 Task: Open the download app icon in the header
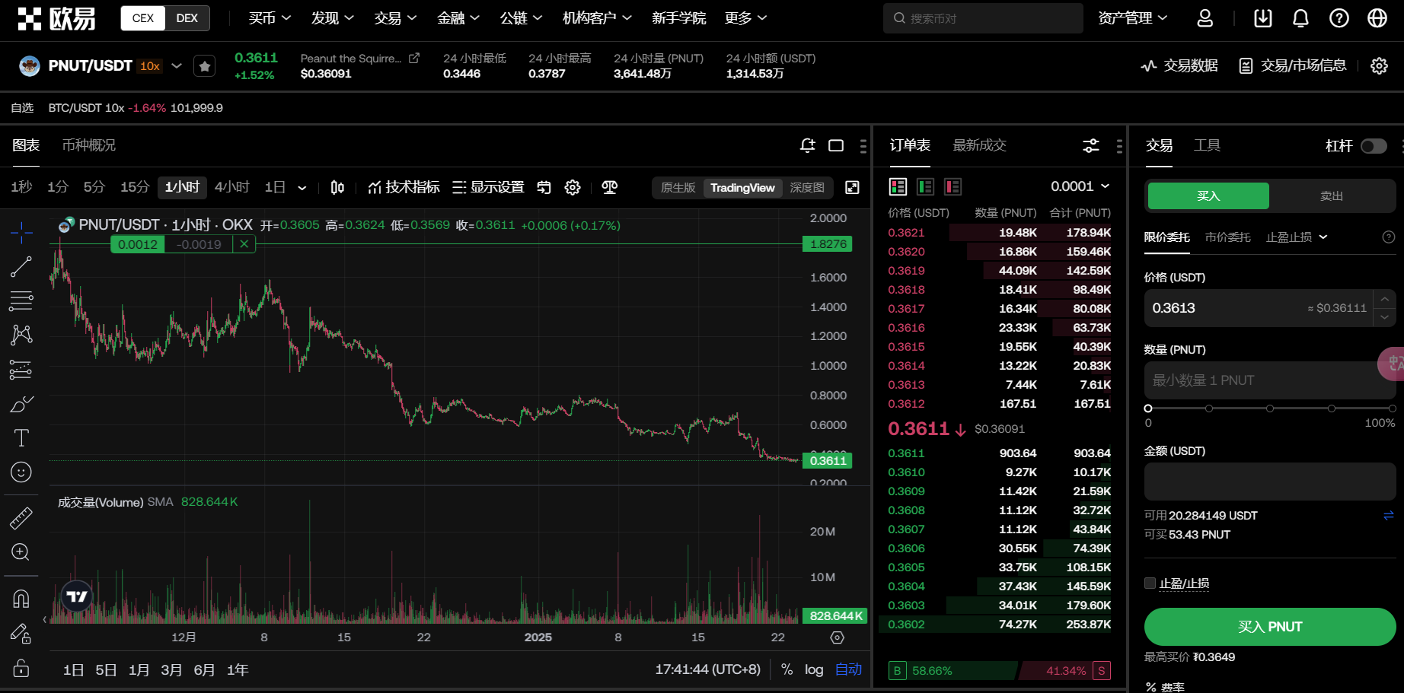(x=1263, y=18)
